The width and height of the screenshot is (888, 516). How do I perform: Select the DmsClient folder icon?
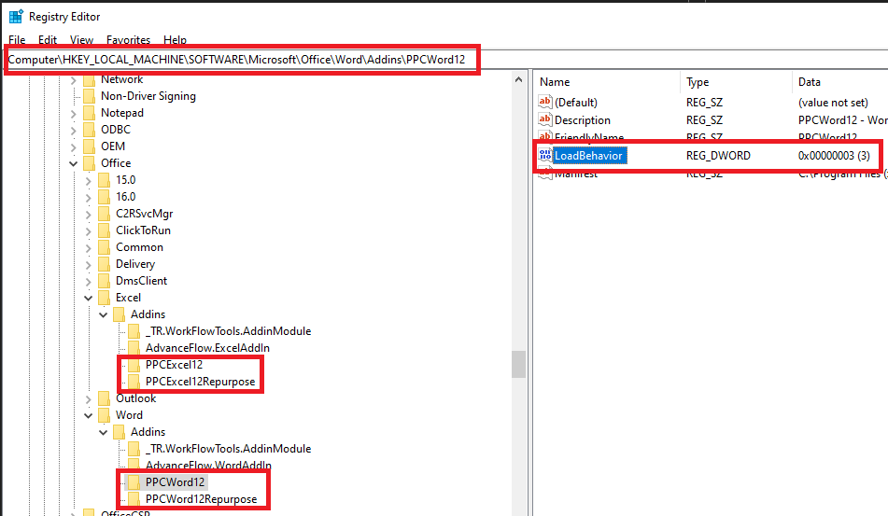105,281
